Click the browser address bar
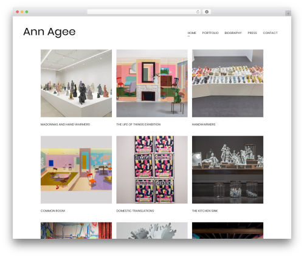 tap(144, 12)
